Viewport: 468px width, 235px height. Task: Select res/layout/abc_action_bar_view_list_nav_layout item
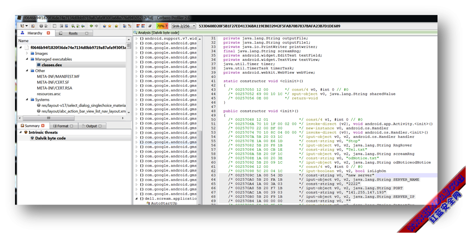(81, 111)
